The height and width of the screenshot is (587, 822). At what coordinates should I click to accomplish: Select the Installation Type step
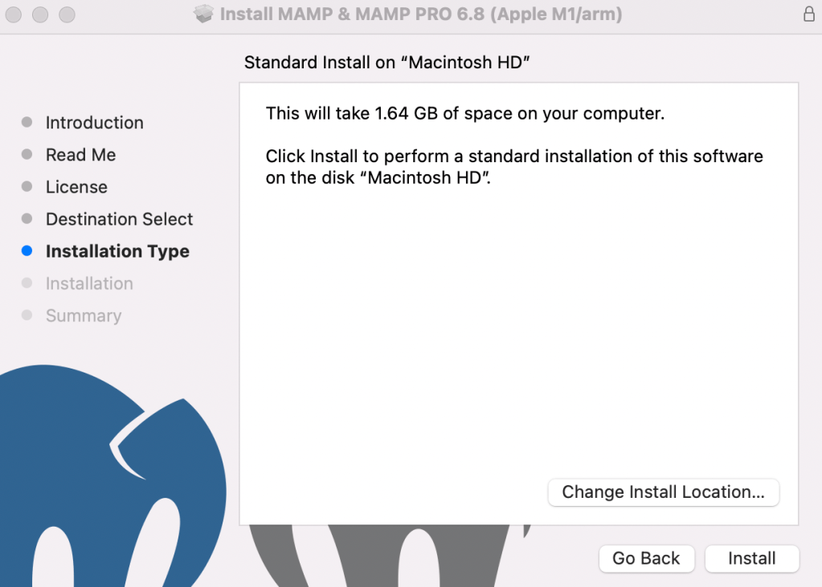[117, 251]
